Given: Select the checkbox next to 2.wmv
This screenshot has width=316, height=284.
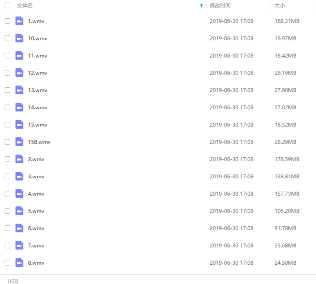Looking at the screenshot, I should coord(8,159).
